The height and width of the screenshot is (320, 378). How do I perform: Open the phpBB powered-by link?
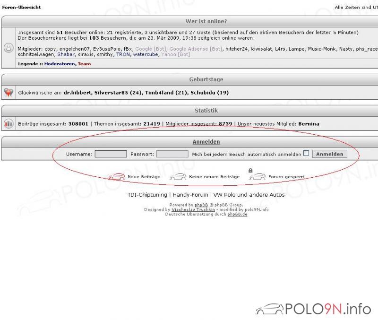click(x=201, y=205)
